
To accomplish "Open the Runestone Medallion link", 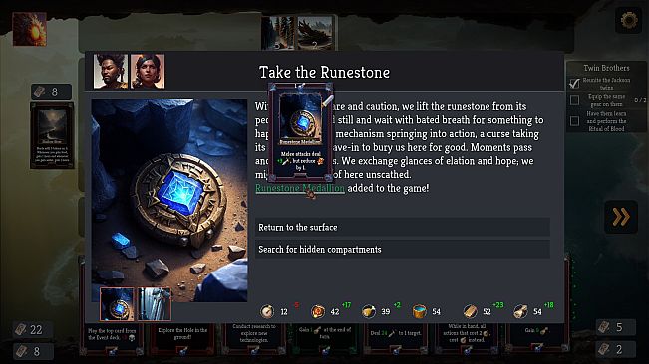I will tap(300, 188).
